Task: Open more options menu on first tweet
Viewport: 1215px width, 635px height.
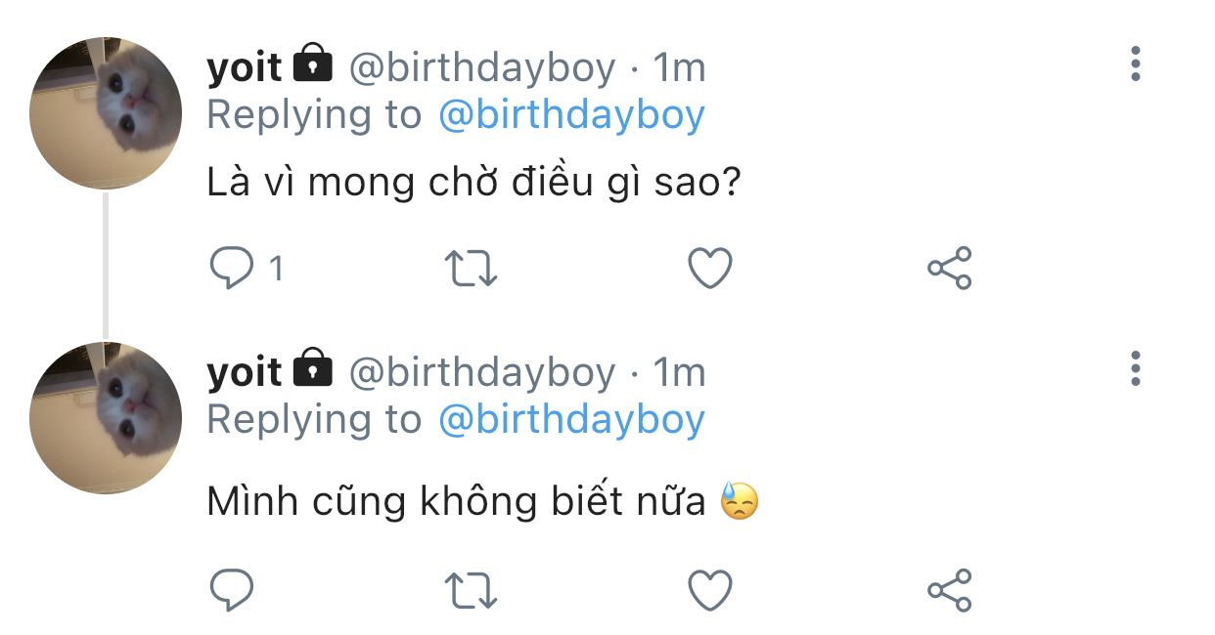Action: (x=1136, y=63)
